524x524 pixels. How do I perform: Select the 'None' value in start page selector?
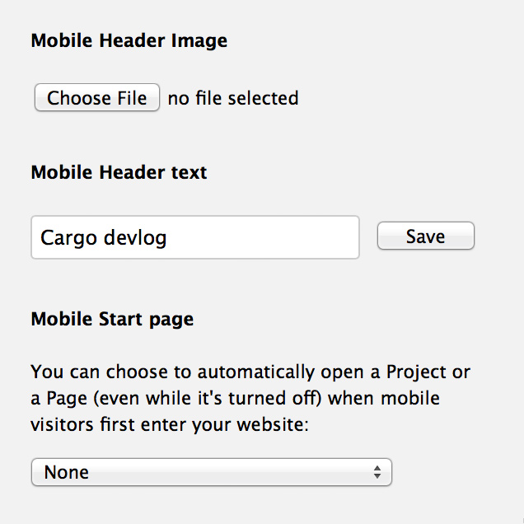67,472
